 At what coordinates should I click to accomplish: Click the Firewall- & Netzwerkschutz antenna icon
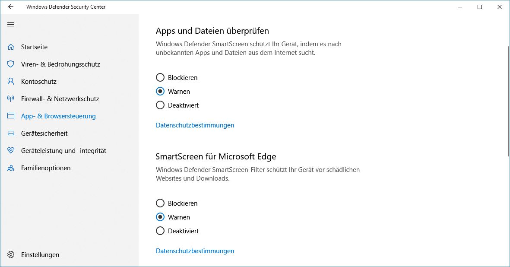(x=11, y=99)
